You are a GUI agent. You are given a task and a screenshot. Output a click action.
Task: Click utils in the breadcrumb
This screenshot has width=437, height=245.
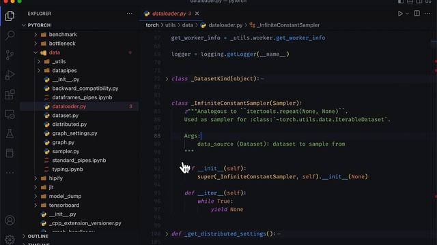[170, 25]
